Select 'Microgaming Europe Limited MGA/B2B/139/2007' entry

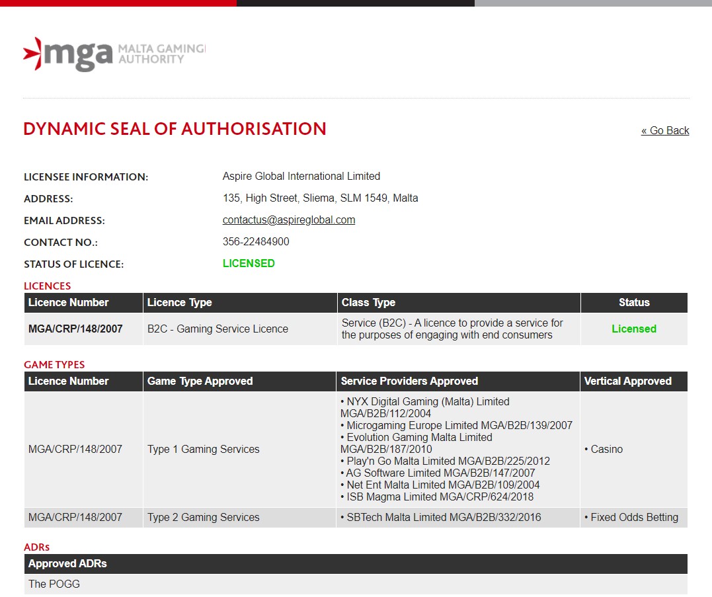[456, 425]
